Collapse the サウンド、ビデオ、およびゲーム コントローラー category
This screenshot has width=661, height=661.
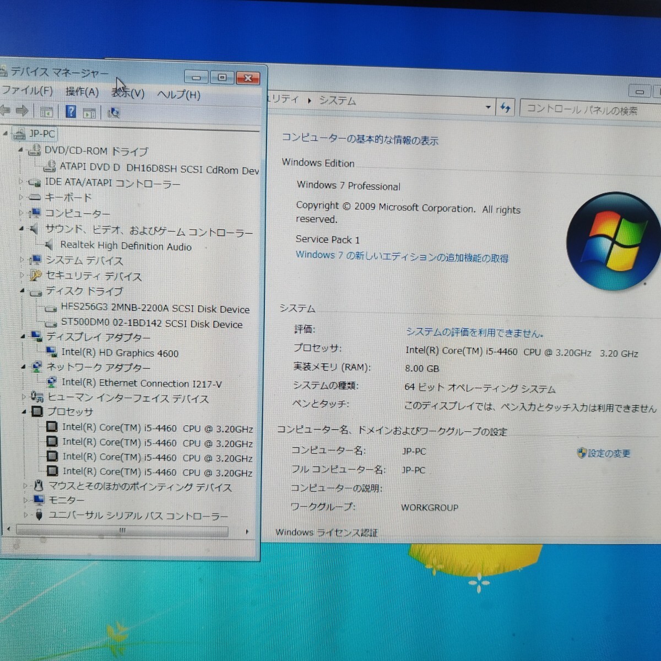click(21, 228)
